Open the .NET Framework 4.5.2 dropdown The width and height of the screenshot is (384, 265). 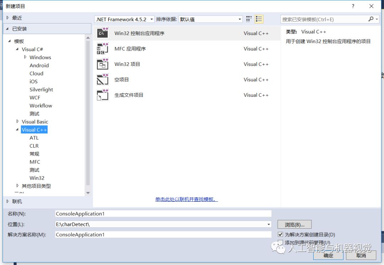tap(124, 19)
